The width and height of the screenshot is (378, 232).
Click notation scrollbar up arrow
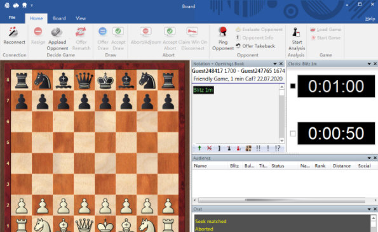(x=281, y=87)
